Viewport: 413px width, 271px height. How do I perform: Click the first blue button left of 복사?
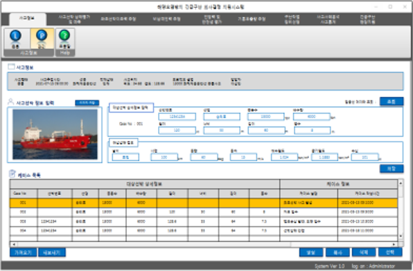coord(311,252)
